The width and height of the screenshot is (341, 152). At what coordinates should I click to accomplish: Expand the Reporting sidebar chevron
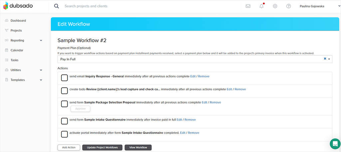tap(41, 40)
